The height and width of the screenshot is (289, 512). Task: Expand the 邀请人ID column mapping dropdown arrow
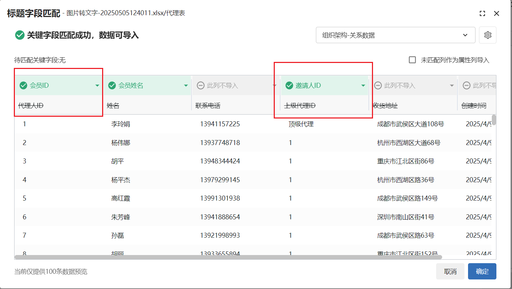[363, 86]
